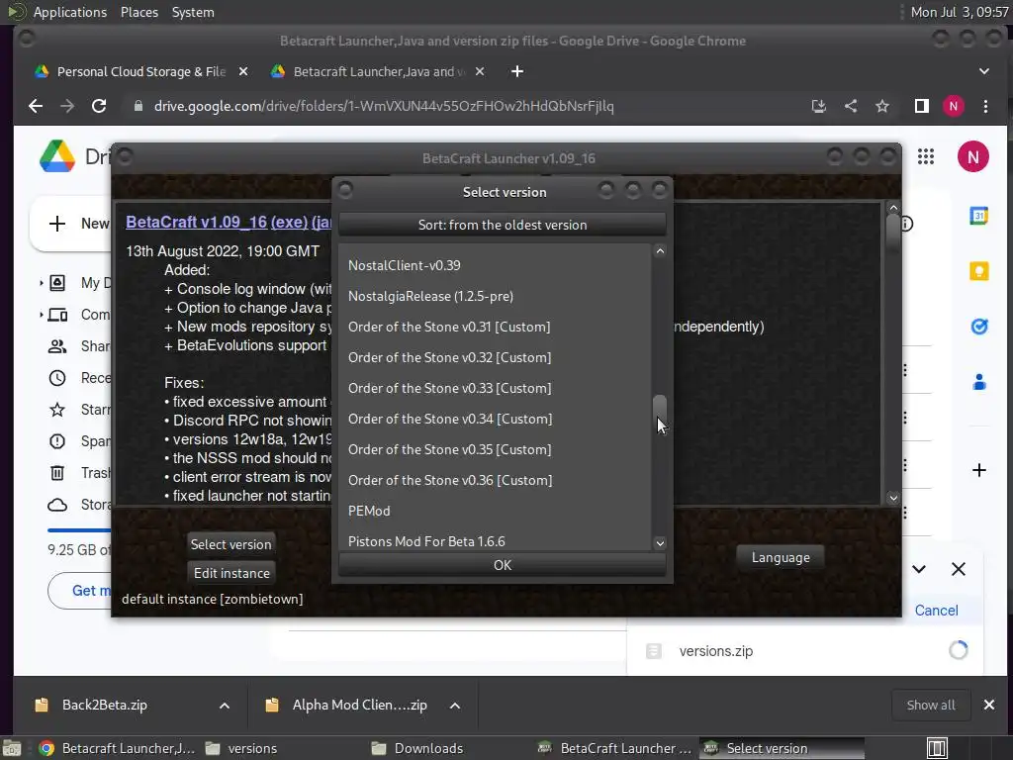The height and width of the screenshot is (760, 1013).
Task: Reload the Google Drive page
Action: [99, 106]
